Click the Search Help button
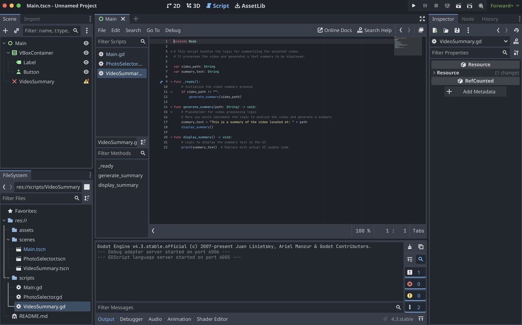 375,30
